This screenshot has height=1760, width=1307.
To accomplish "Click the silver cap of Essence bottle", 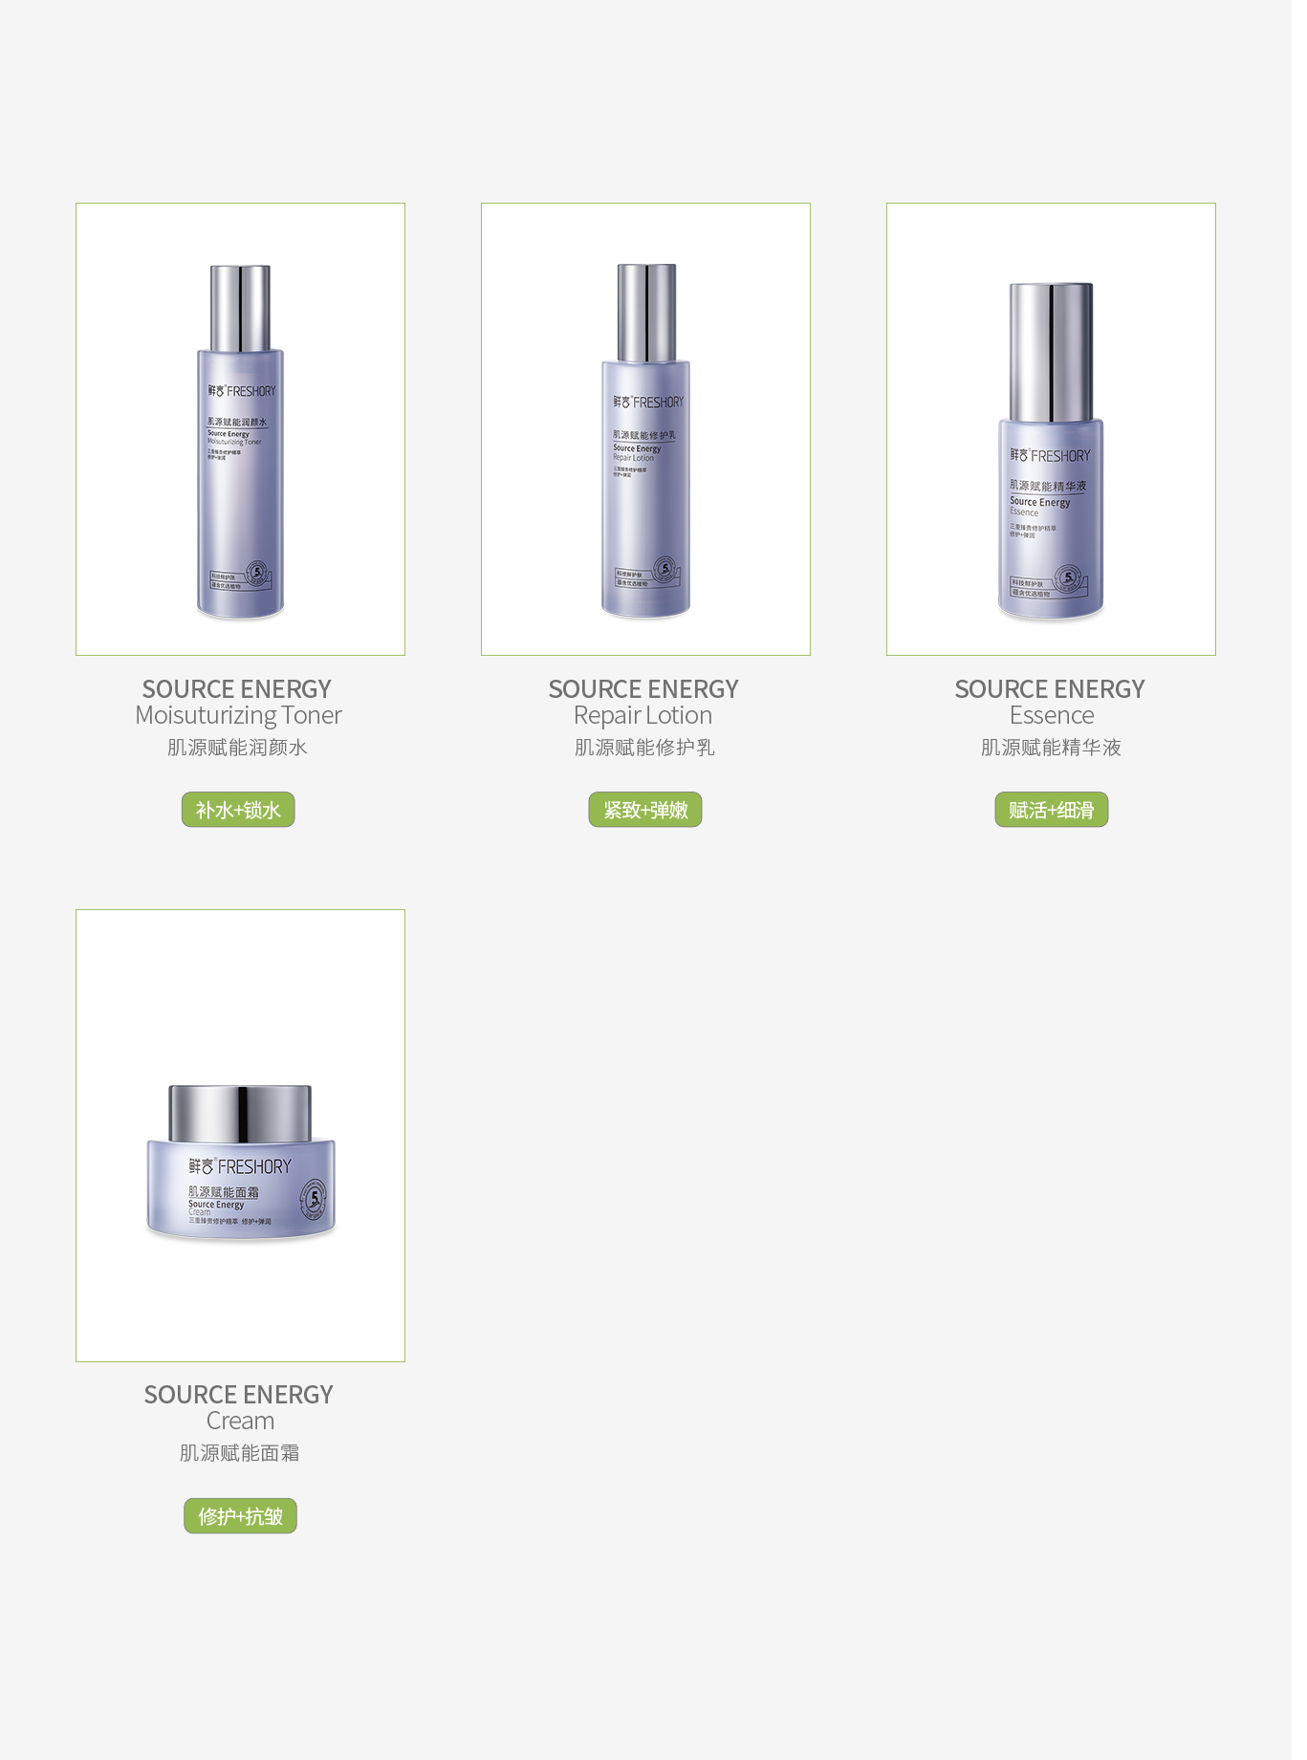I will (1051, 353).
